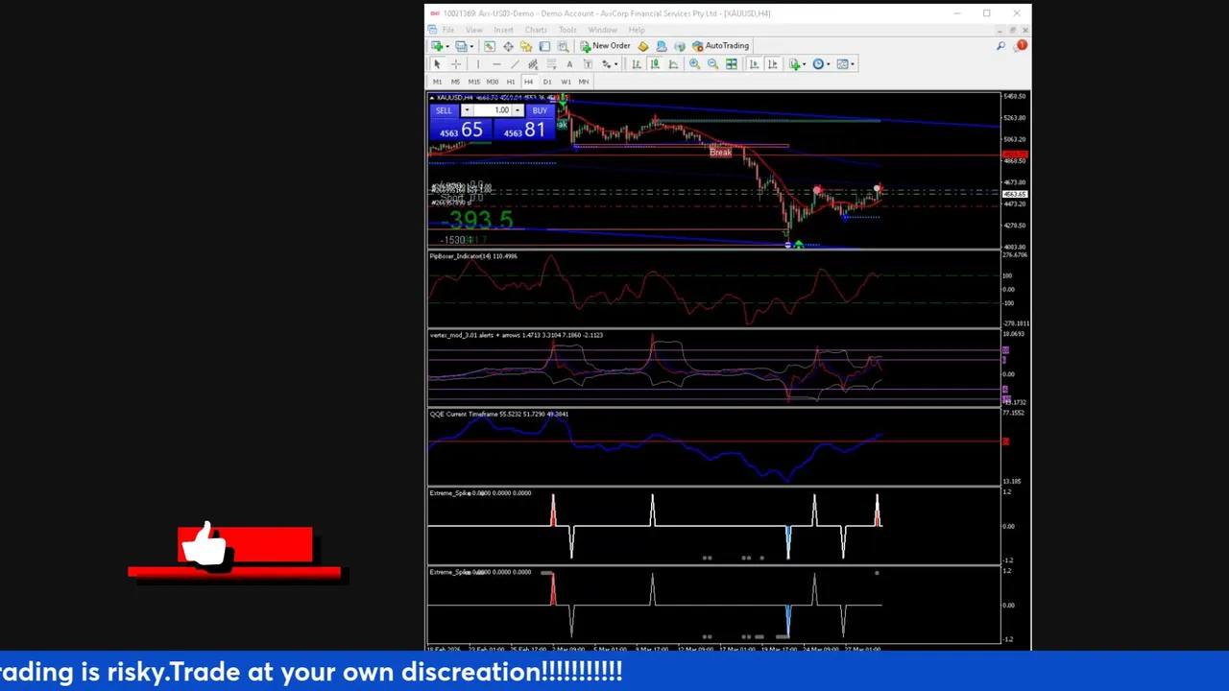The image size is (1229, 691).
Task: Expand the arrows objects dropdown
Action: coord(615,64)
